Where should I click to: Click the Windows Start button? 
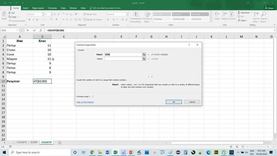click(4, 153)
